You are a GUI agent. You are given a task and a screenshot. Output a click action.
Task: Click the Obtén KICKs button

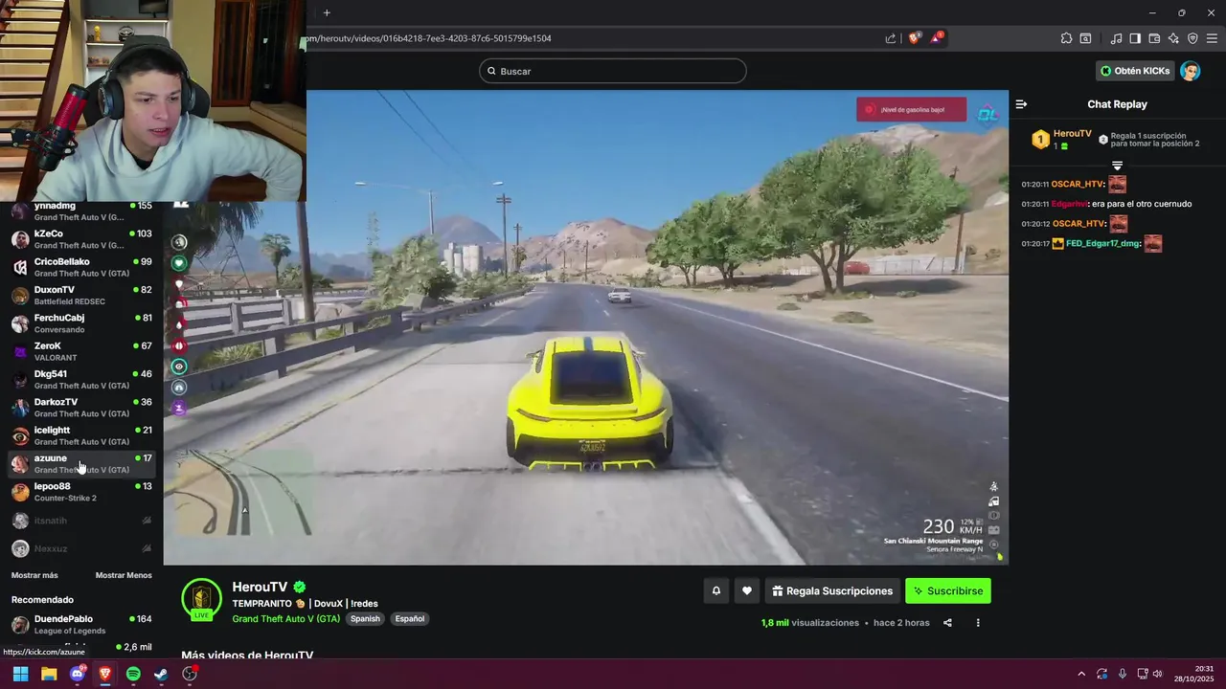tap(1135, 71)
